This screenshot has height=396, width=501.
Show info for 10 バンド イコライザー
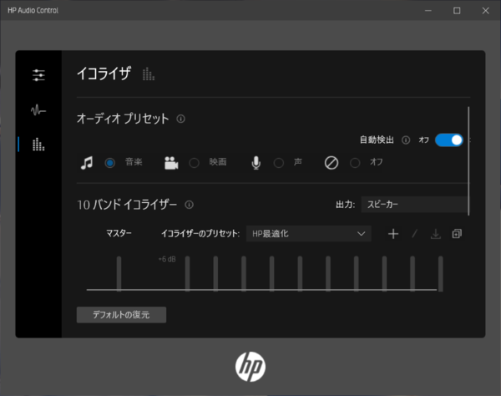point(190,205)
